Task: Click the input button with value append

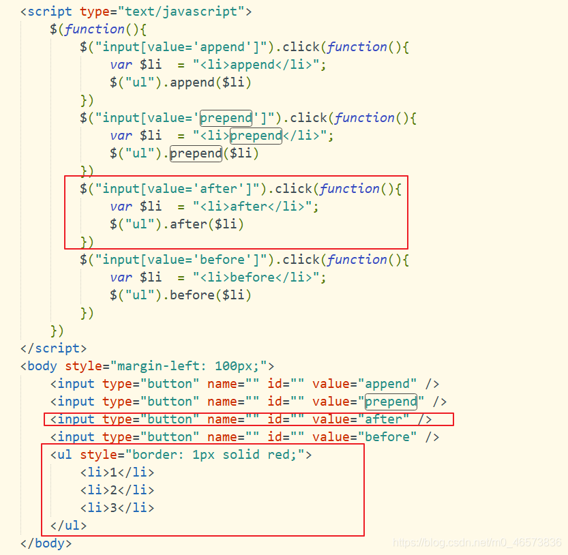Action: pyautogui.click(x=245, y=384)
